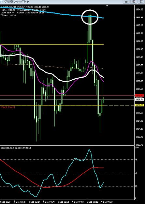Click the 1932.55 price axis label
The width and height of the screenshot is (145, 204).
(139, 33)
